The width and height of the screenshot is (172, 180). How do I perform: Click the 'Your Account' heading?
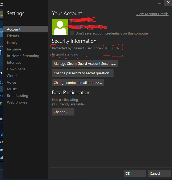[67, 13]
